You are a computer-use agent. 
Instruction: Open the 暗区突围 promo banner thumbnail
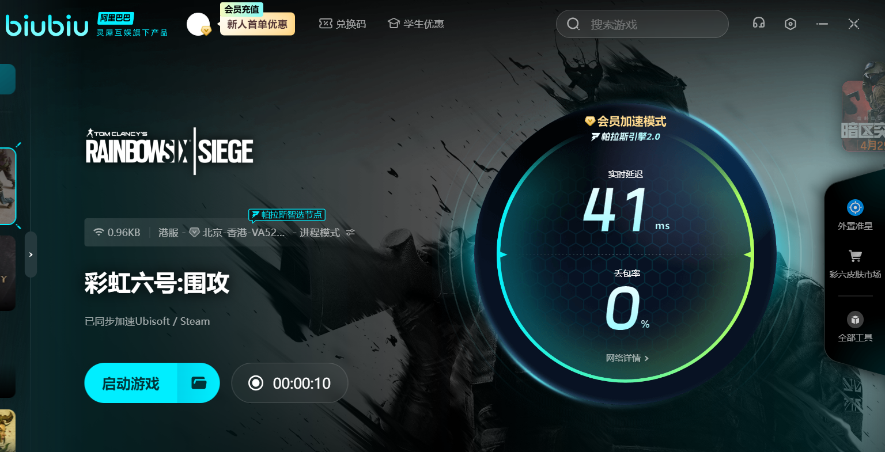click(863, 107)
